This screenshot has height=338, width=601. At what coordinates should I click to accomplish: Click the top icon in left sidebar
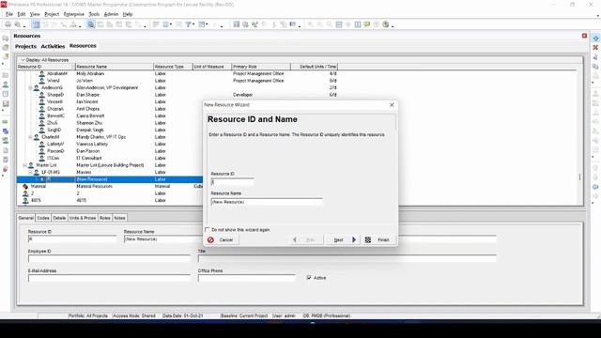6,38
